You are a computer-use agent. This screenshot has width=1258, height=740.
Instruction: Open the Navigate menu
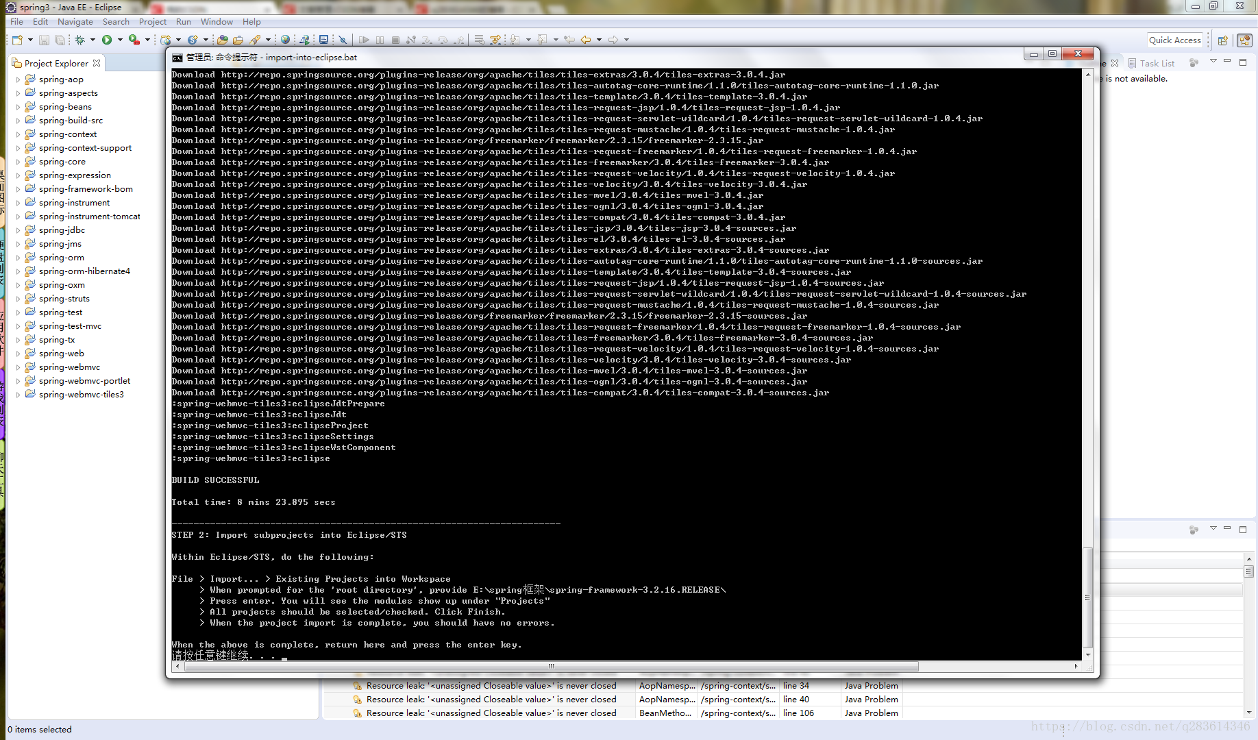(75, 22)
